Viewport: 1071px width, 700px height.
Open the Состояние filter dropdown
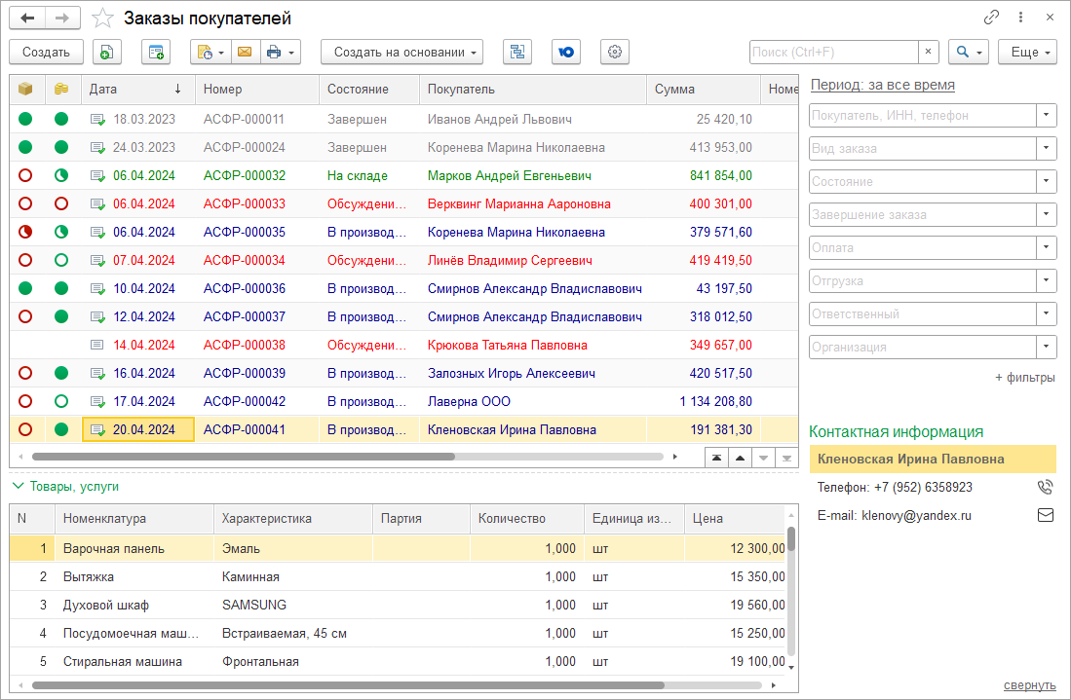1047,182
